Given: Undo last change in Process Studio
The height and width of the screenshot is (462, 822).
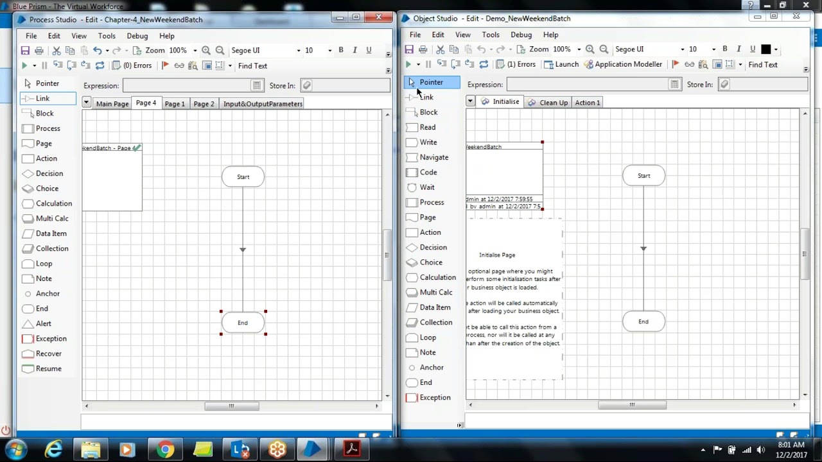Looking at the screenshot, I should click(x=97, y=50).
